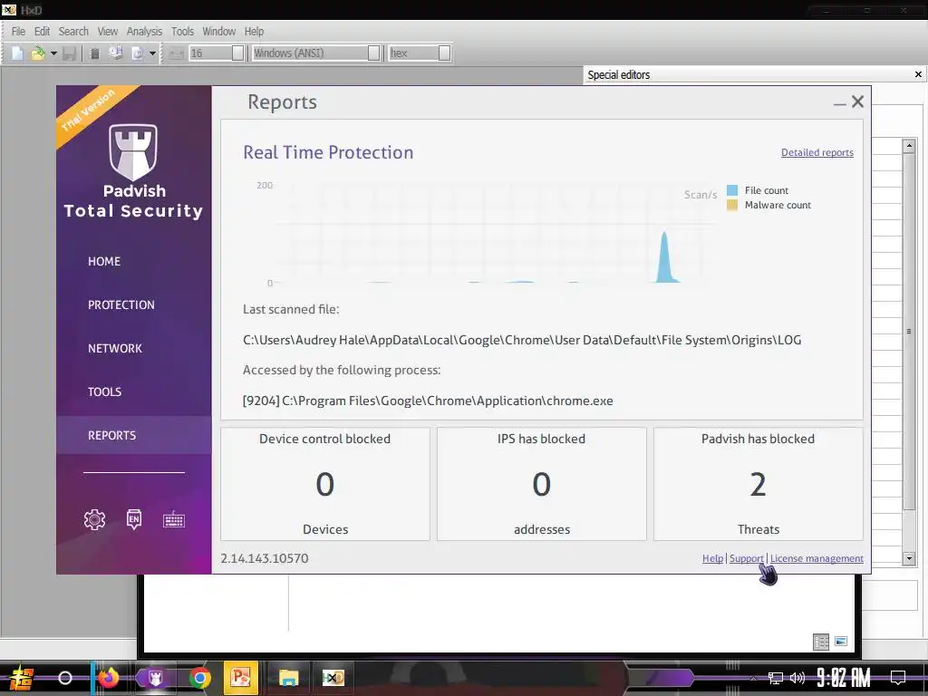This screenshot has width=928, height=696.
Task: Open the notification center icon
Action: 898,678
